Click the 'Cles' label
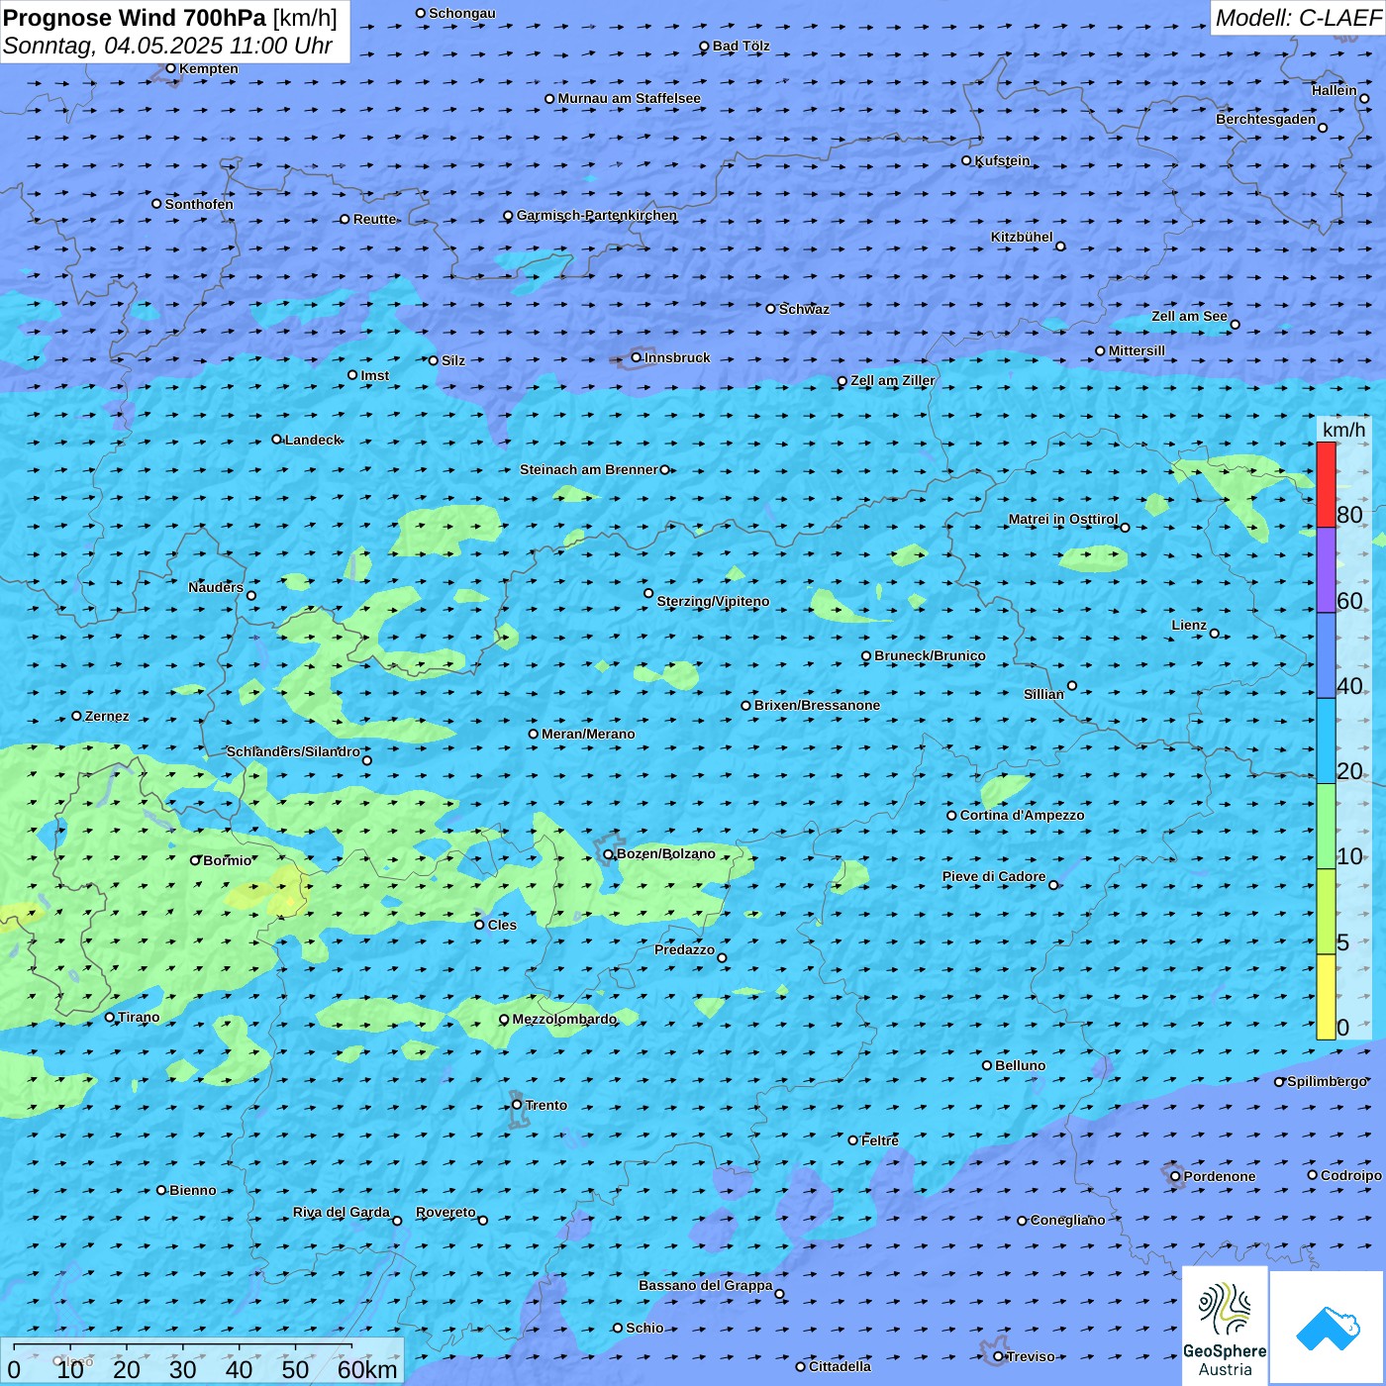1386x1386 pixels. (x=502, y=925)
